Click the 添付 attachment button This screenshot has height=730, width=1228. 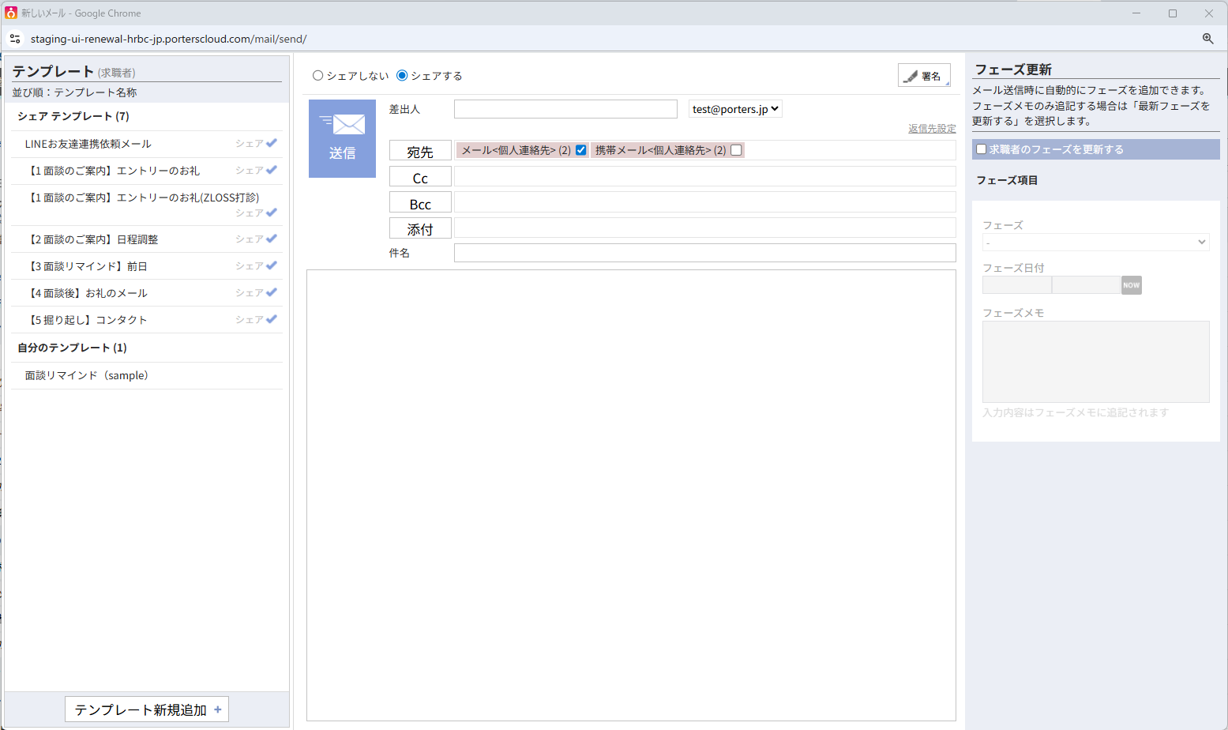pos(420,229)
